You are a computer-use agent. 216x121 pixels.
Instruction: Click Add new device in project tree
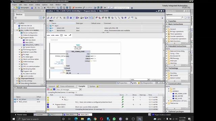(x=26, y=26)
